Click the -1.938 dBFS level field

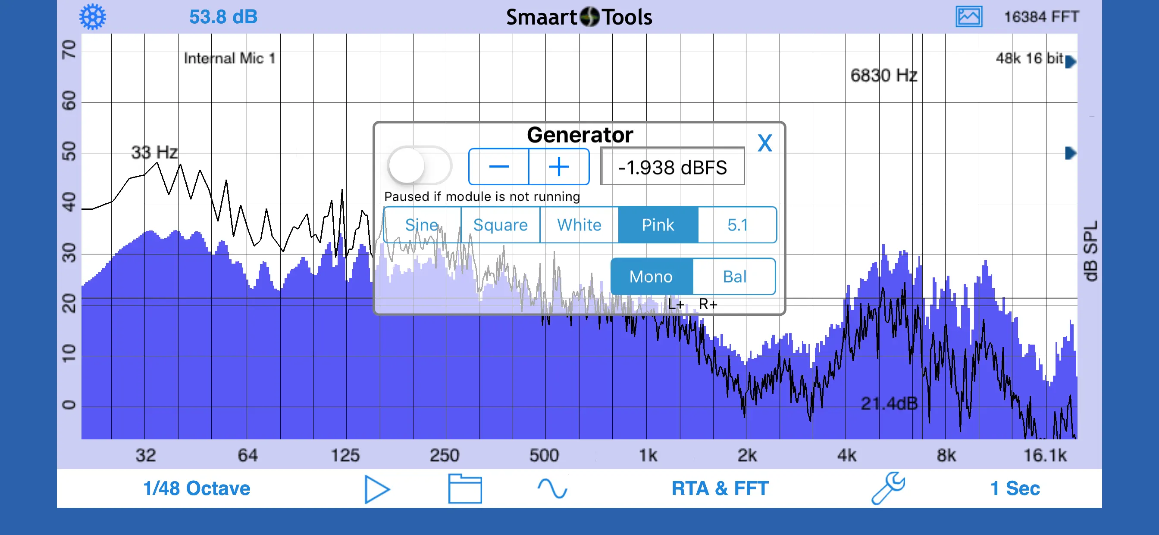point(672,167)
